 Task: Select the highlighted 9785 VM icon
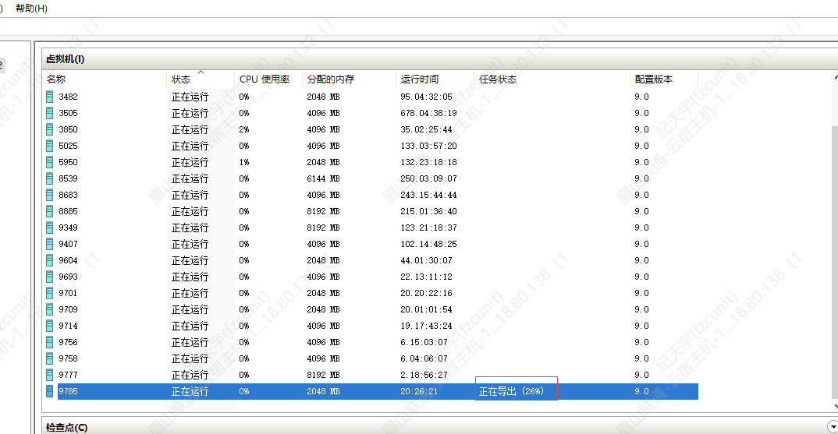50,391
